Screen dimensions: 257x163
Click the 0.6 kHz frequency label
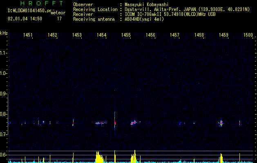click(3, 155)
